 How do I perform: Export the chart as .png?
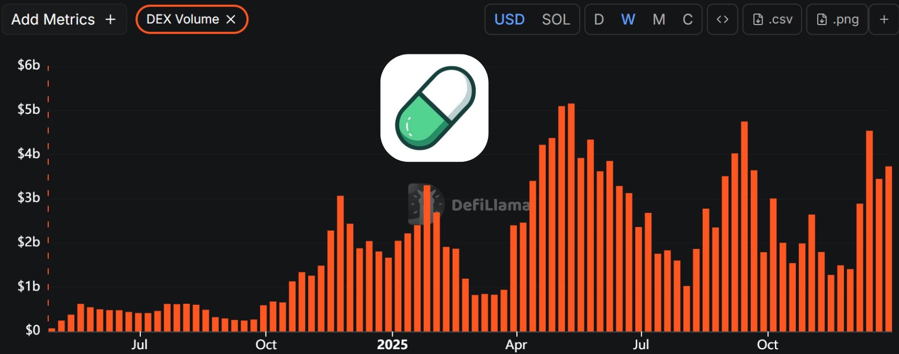point(837,20)
